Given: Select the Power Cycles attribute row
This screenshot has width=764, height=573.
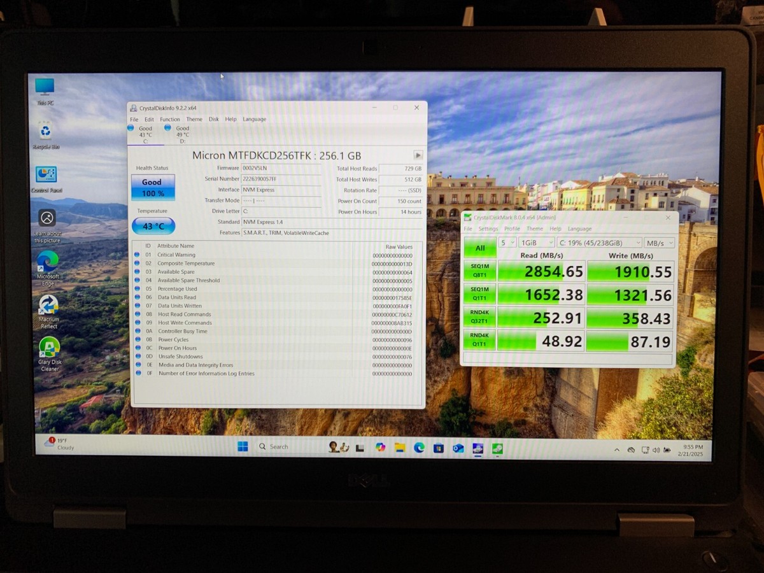Looking at the screenshot, I should tap(274, 339).
